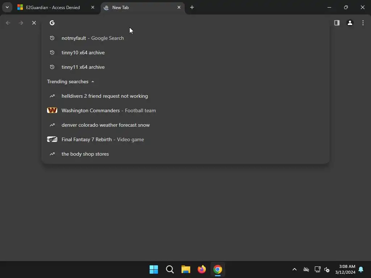Select helldivers 2 friend request not working
This screenshot has width=371, height=278.
185,96
